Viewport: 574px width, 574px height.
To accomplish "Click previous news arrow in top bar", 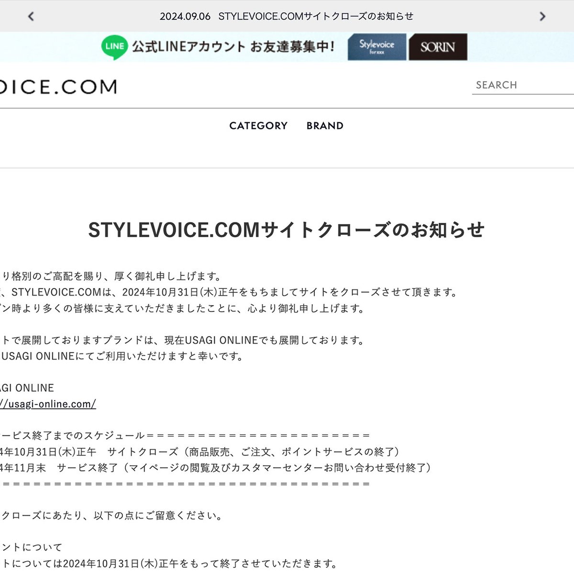I will (x=31, y=16).
